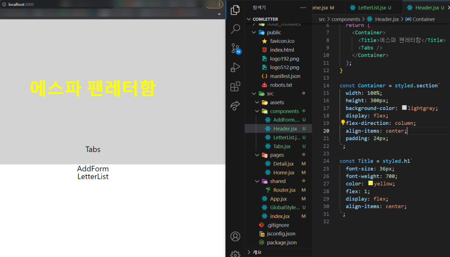
Task: Click the 탐색기 explorer panel title
Action: click(259, 8)
